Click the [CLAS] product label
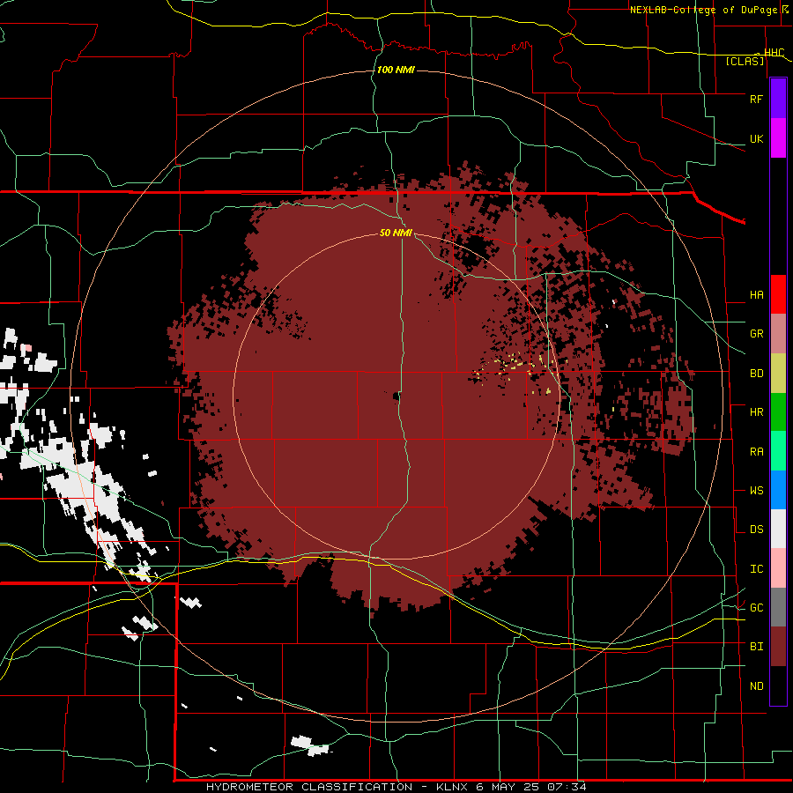Viewport: 793px width, 793px height. pyautogui.click(x=745, y=61)
